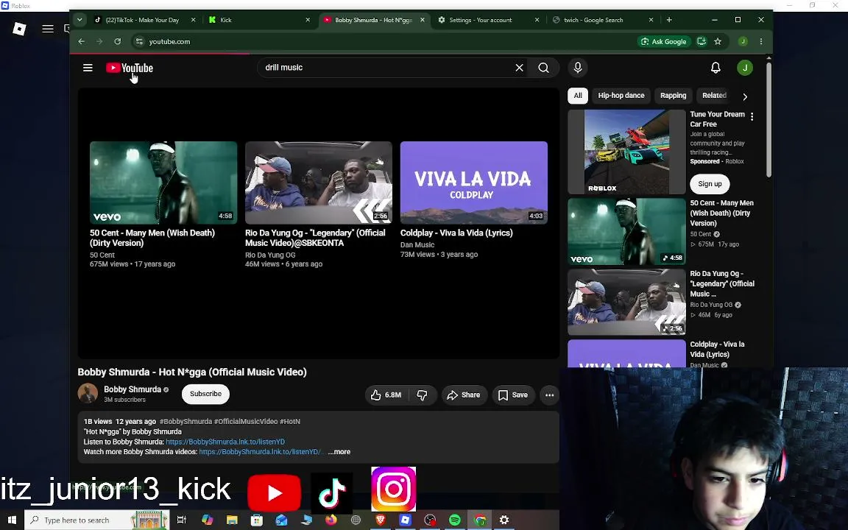Open a new Chrome tab
The width and height of the screenshot is (848, 530).
(x=669, y=19)
